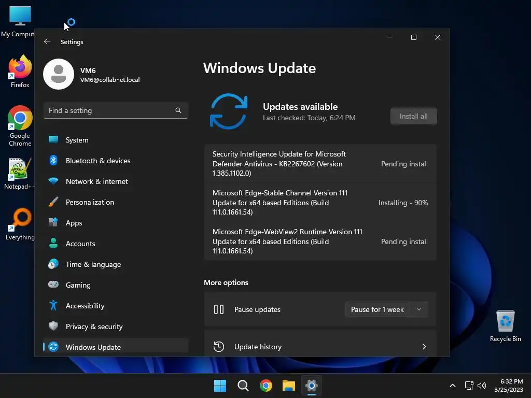The height and width of the screenshot is (398, 531).
Task: Expand Update history chevron
Action: pyautogui.click(x=424, y=347)
